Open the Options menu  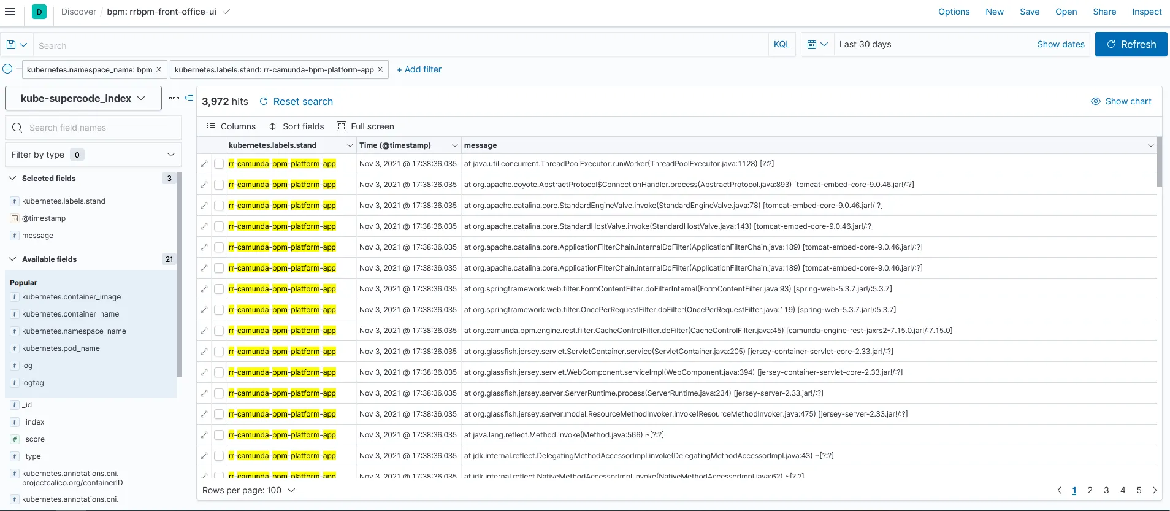pyautogui.click(x=954, y=12)
